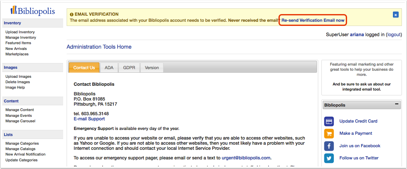
Task: Open Upload Images
Action: [18, 76]
